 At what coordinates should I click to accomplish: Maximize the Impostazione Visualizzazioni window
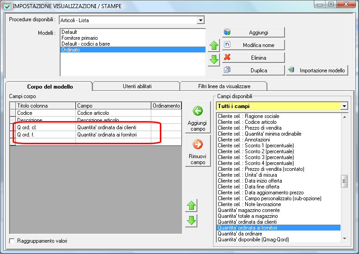tap(331, 4)
